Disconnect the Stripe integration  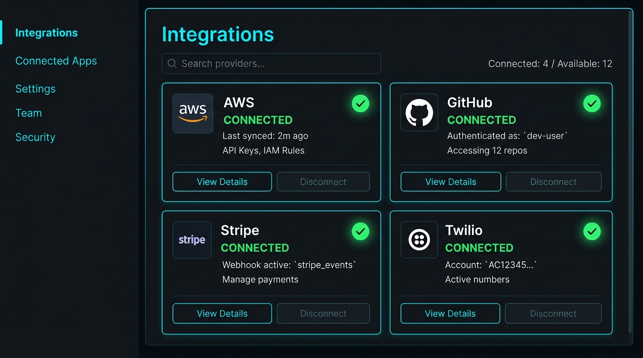point(323,314)
